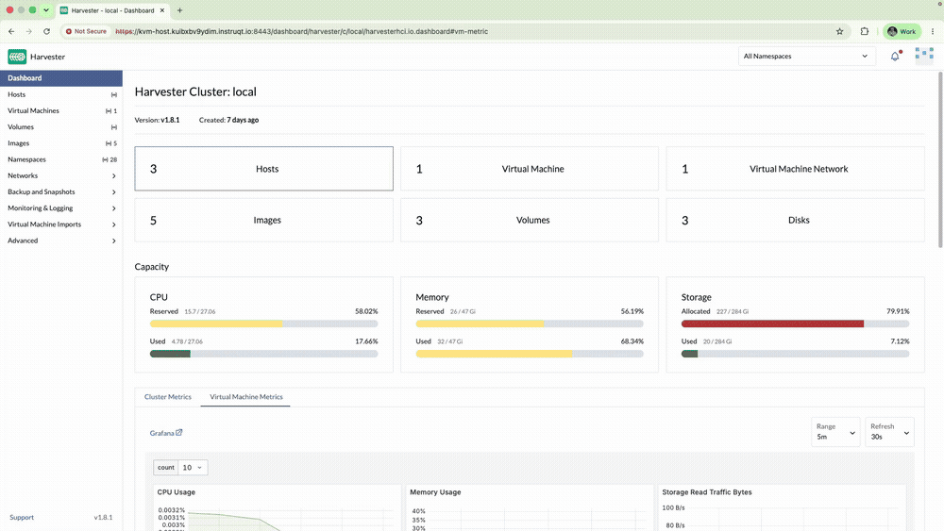944x531 pixels.
Task: Click the version v1.8.1 sidebar footer
Action: coord(103,517)
